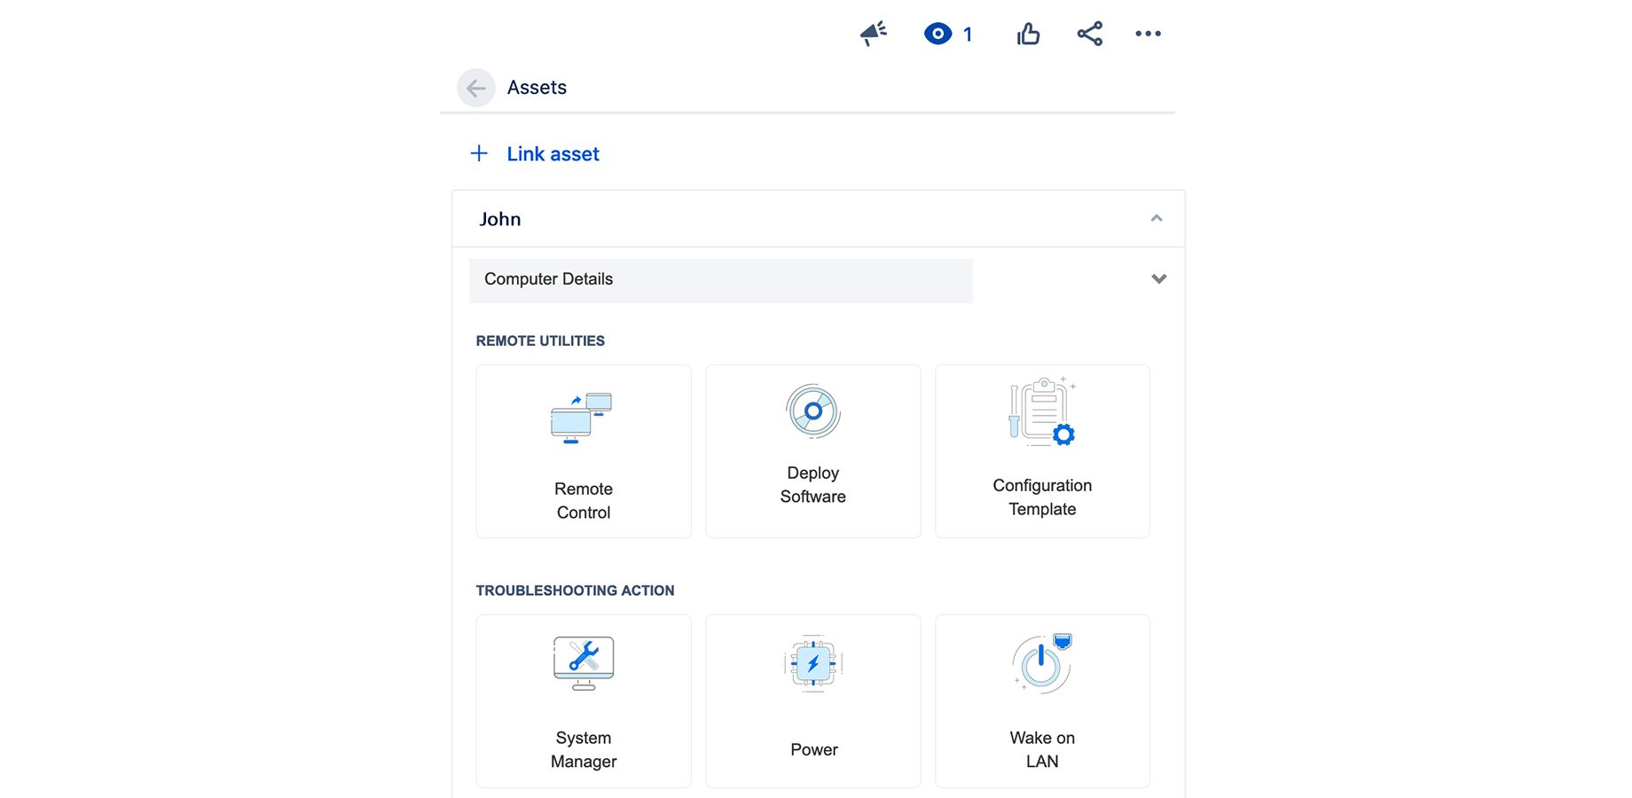The image size is (1632, 798).
Task: Click the Troubleshooting Action section heading
Action: pos(575,591)
